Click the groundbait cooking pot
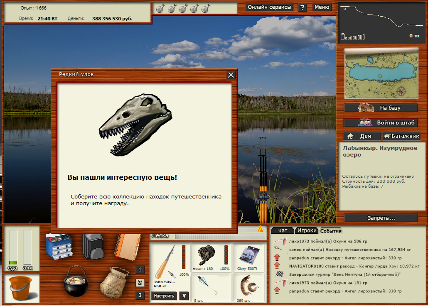The height and width of the screenshot is (306, 428). 76,281
